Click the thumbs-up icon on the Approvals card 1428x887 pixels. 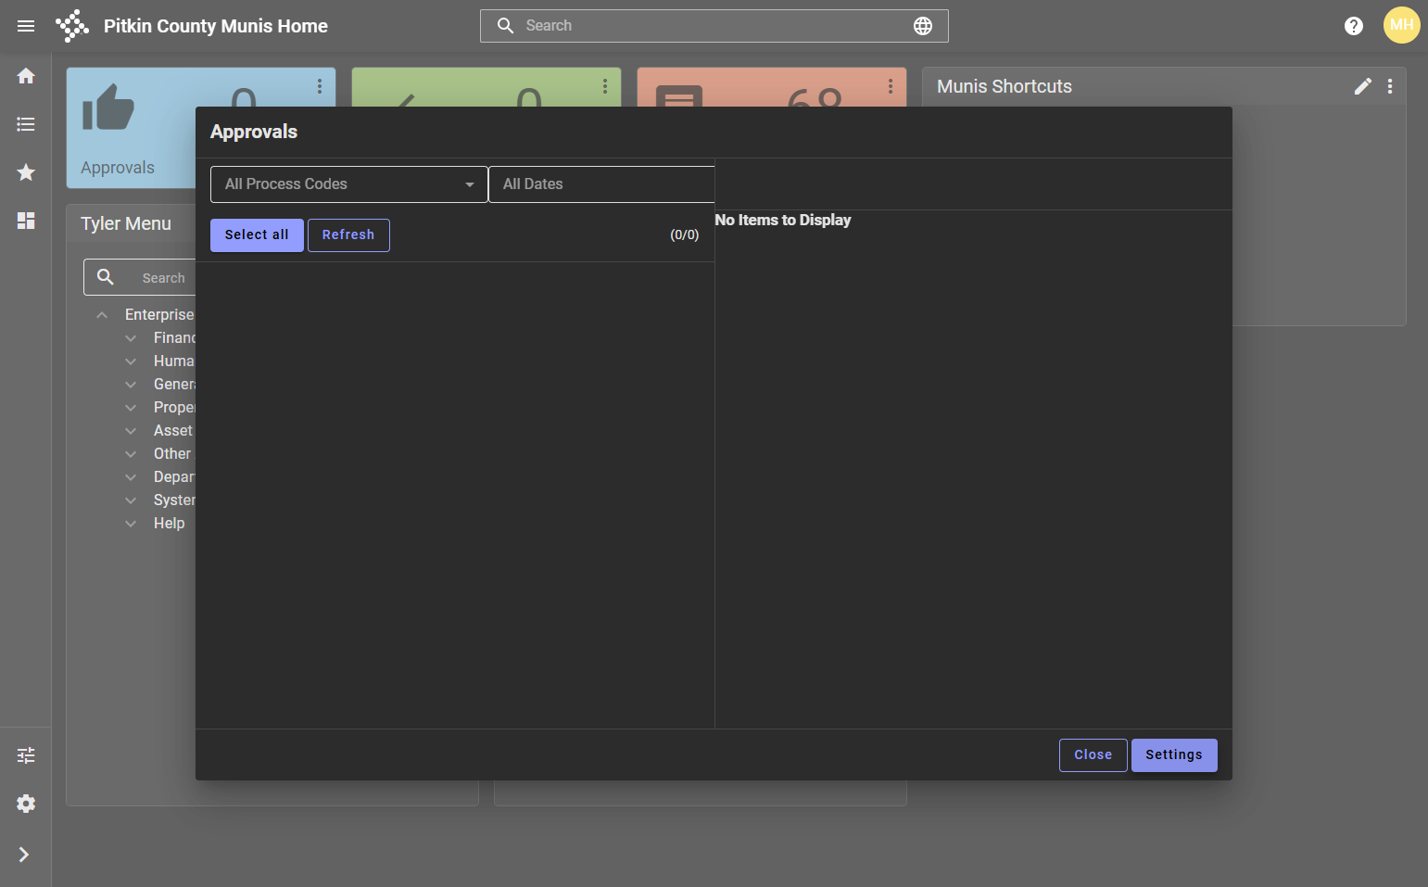point(108,108)
